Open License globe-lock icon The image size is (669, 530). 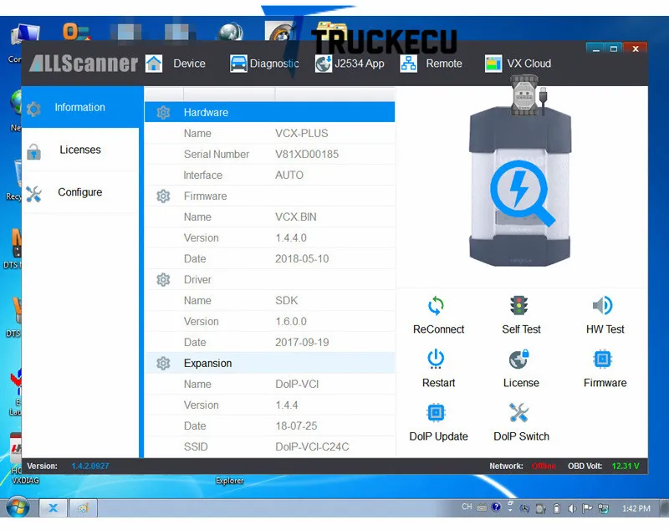click(x=518, y=359)
